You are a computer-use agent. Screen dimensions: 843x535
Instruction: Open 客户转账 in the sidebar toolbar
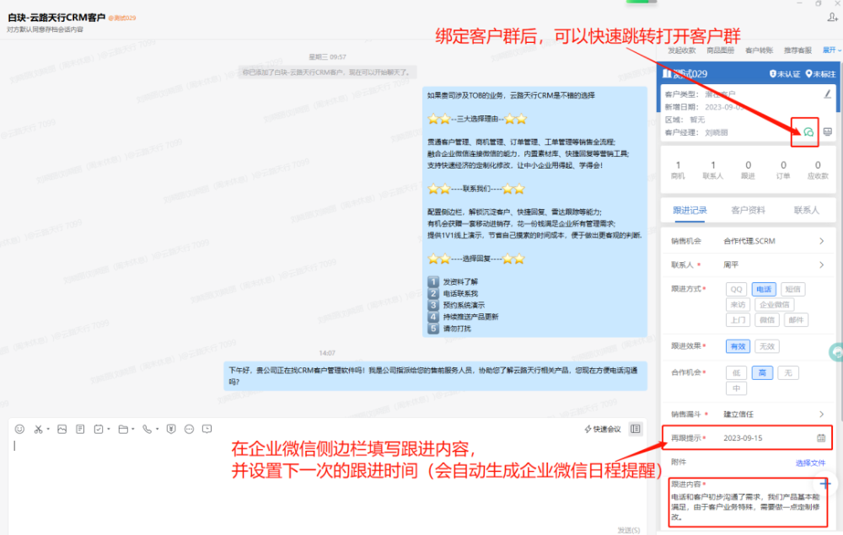[760, 50]
